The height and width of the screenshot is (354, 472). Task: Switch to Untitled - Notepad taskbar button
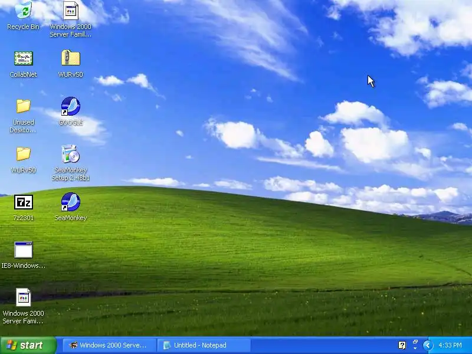point(204,345)
